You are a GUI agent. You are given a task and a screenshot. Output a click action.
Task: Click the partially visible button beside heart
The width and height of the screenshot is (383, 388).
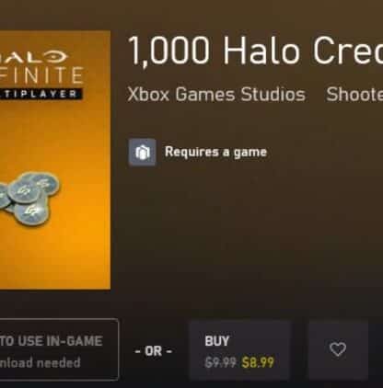coord(378,350)
